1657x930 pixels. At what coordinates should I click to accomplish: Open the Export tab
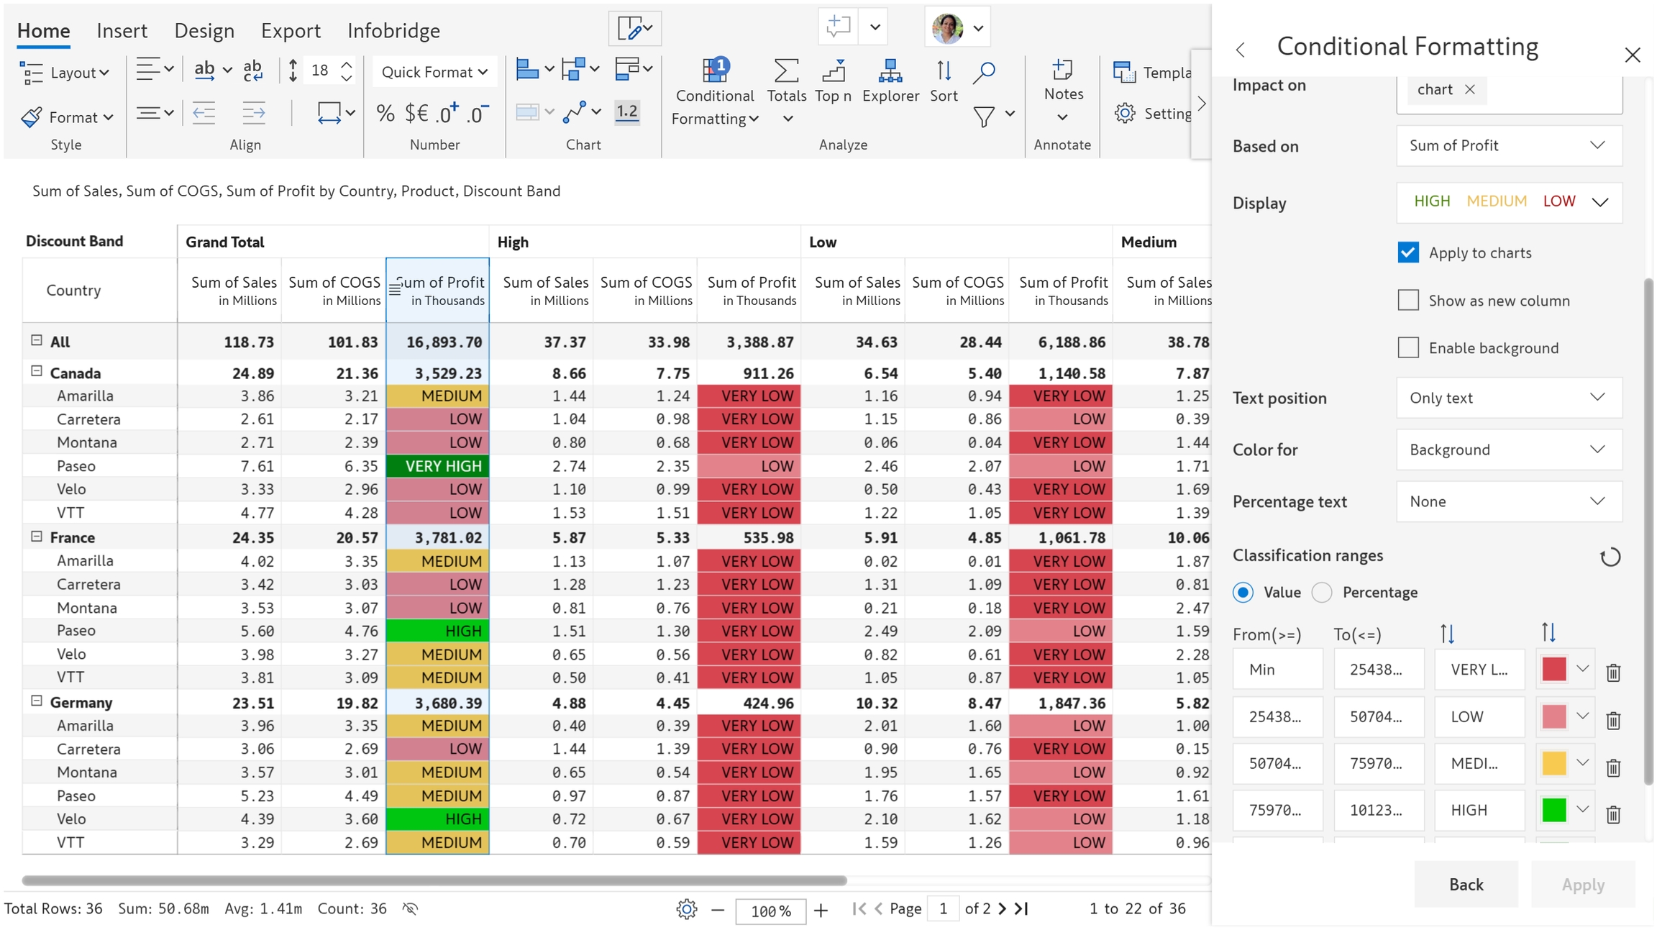click(291, 30)
